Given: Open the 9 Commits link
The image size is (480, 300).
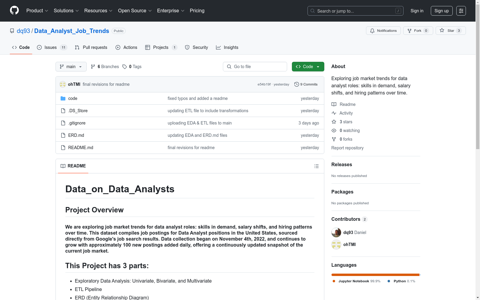Looking at the screenshot, I should 306,84.
